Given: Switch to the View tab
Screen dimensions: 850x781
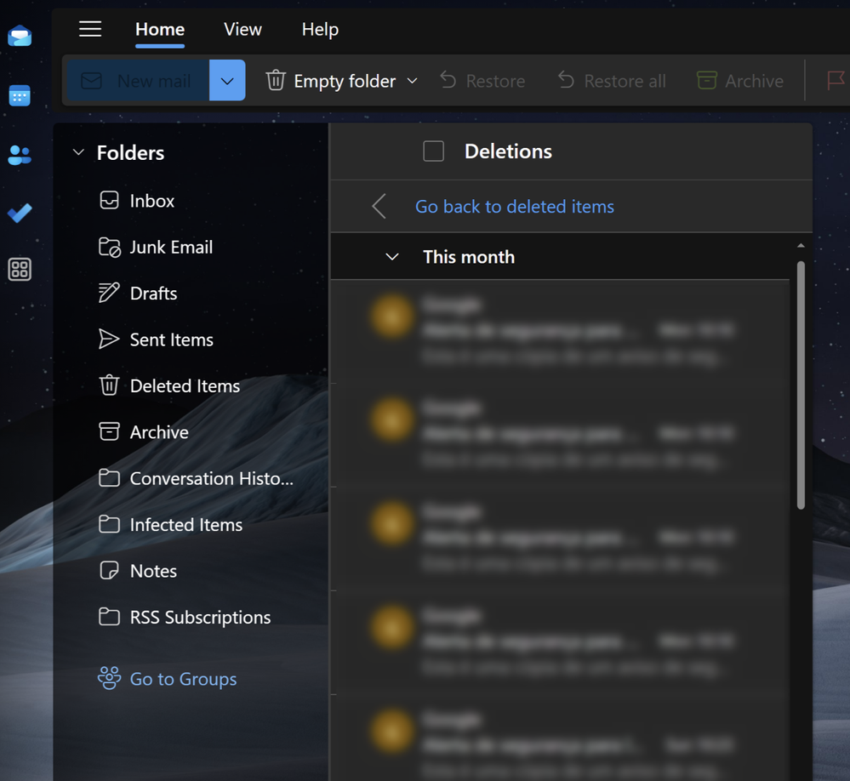Looking at the screenshot, I should tap(242, 29).
